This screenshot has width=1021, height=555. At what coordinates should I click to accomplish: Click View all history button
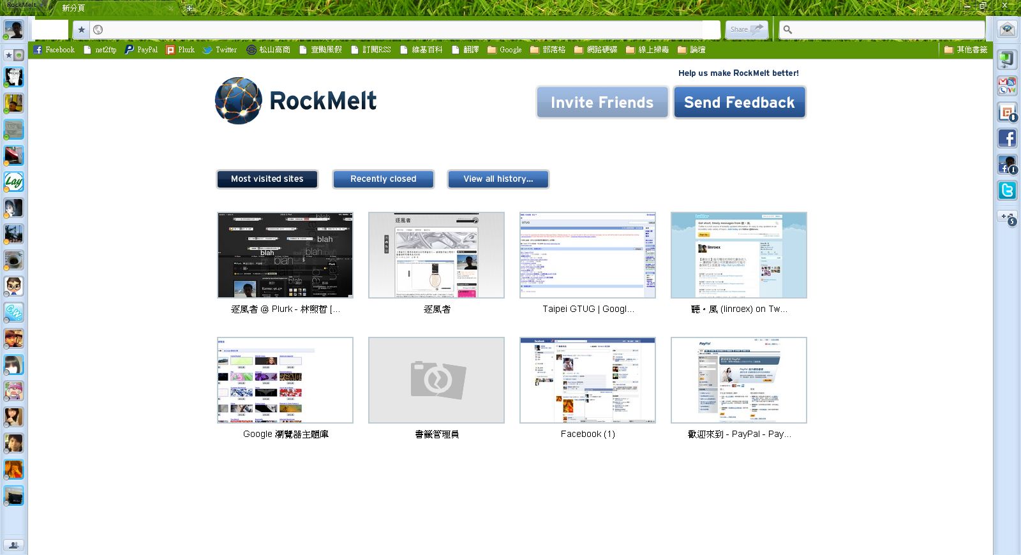click(x=498, y=179)
